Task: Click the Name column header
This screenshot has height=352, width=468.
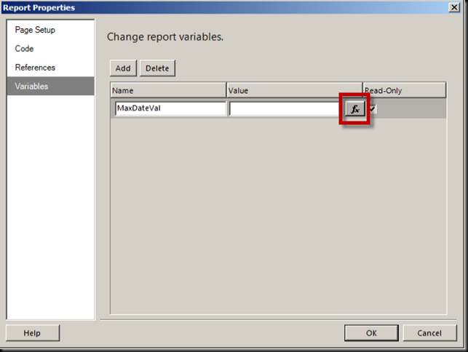Action: [x=167, y=90]
